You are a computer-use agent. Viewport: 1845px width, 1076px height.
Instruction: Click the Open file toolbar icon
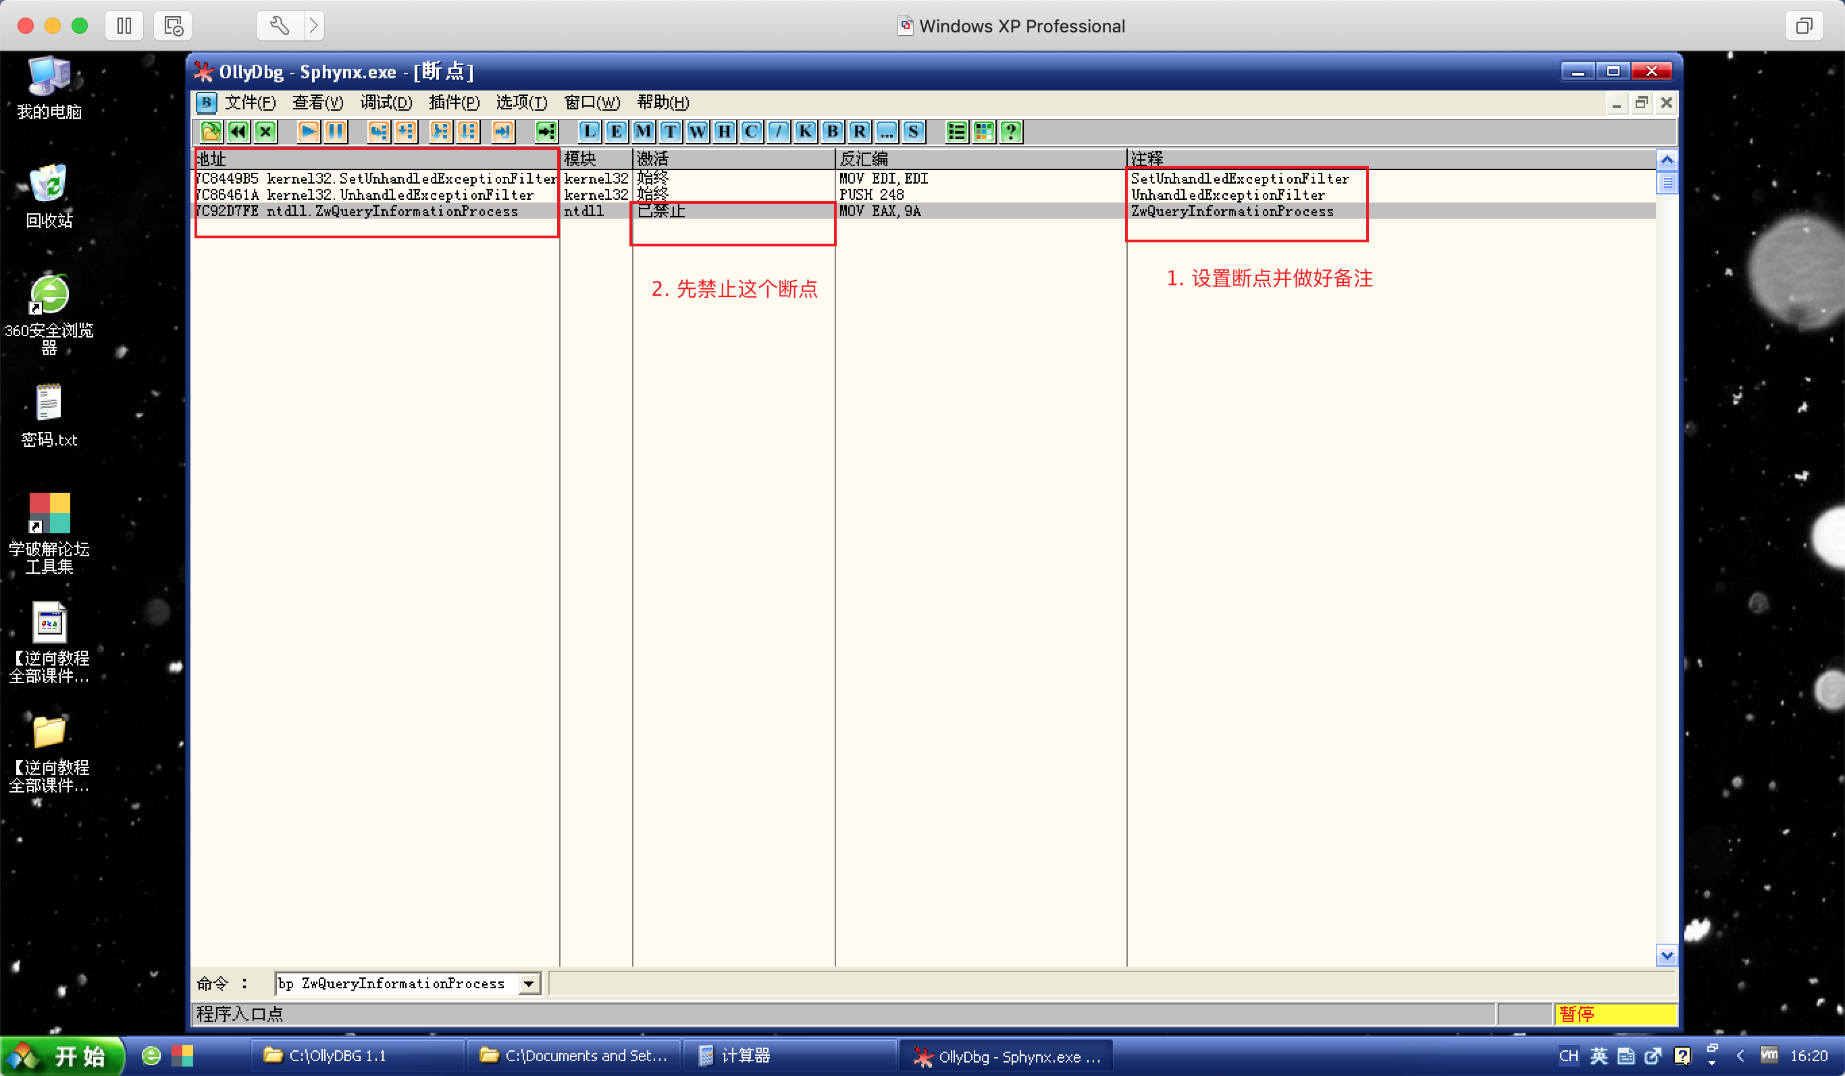211,132
